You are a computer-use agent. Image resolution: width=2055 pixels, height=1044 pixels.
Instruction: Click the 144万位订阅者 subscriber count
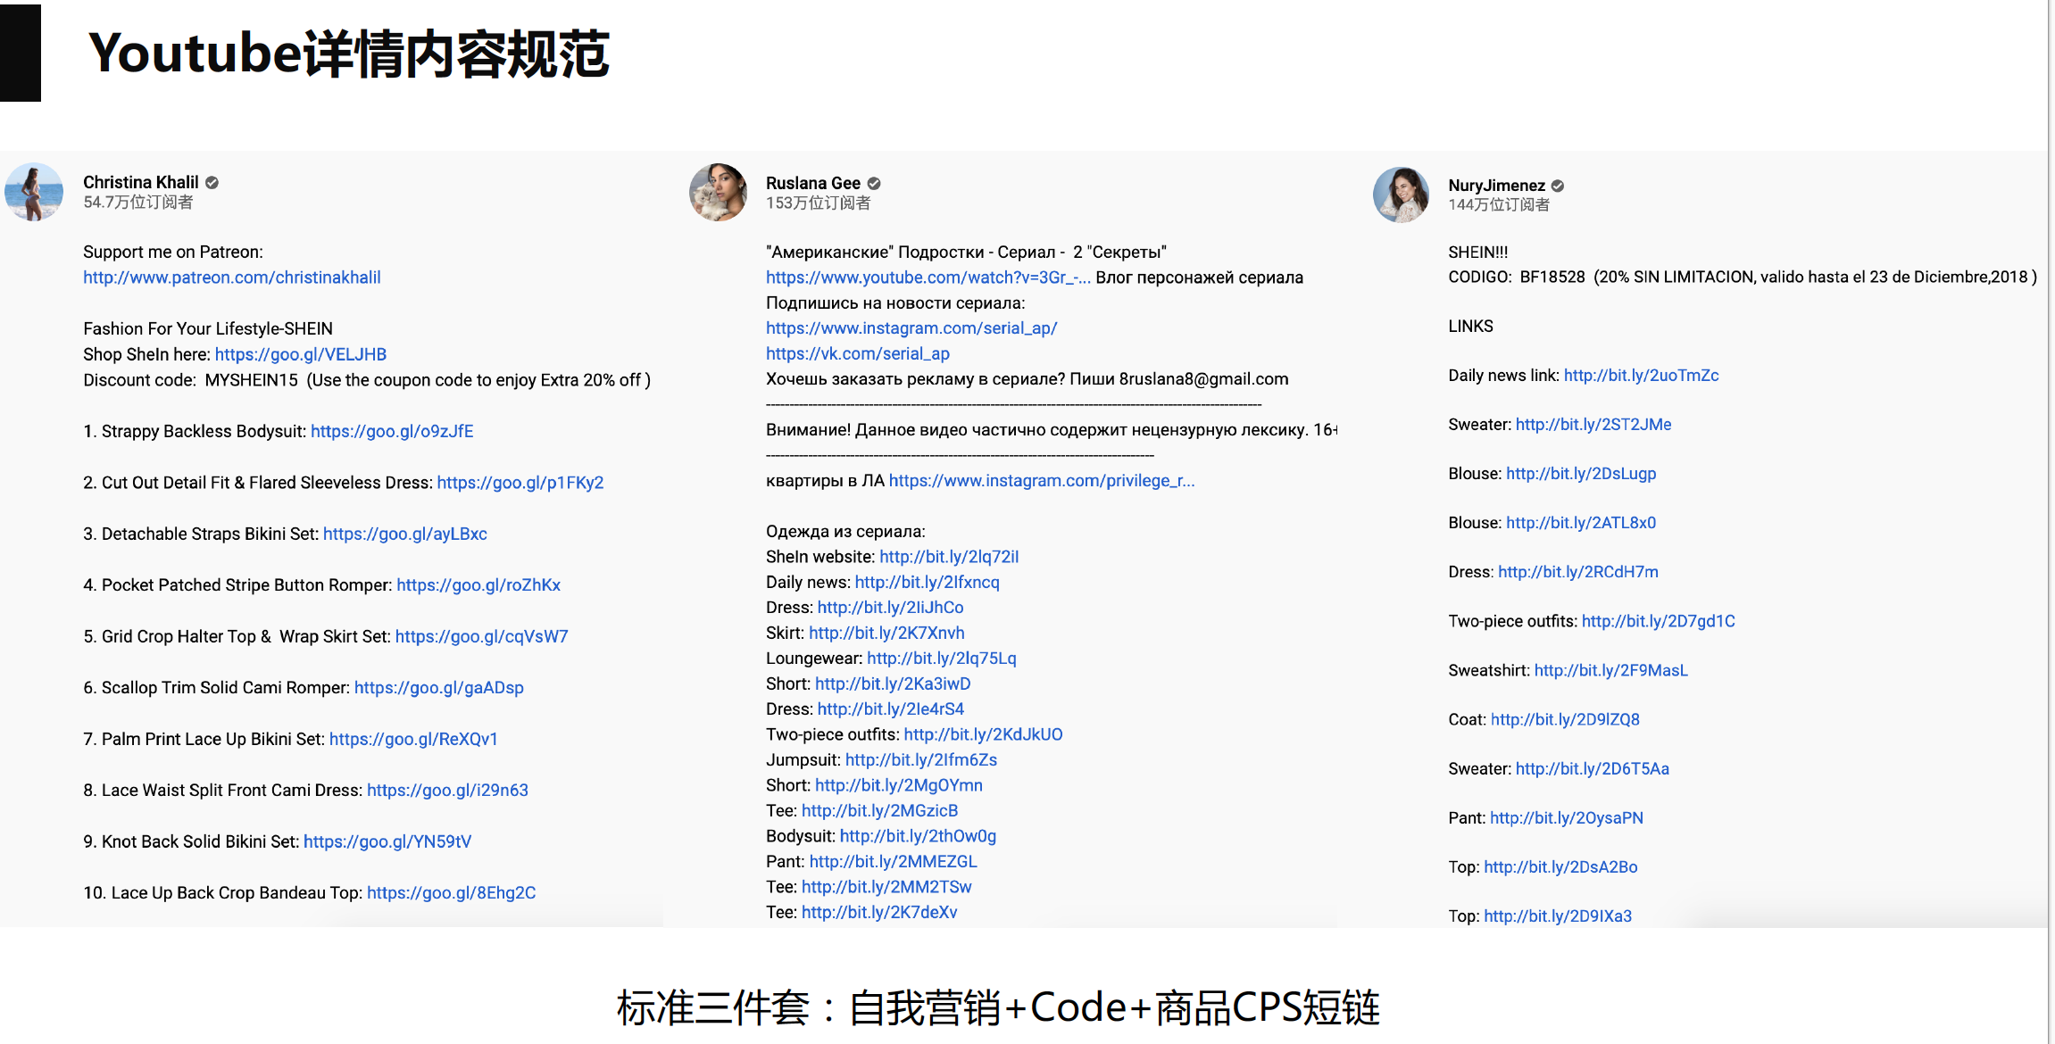(x=1499, y=205)
